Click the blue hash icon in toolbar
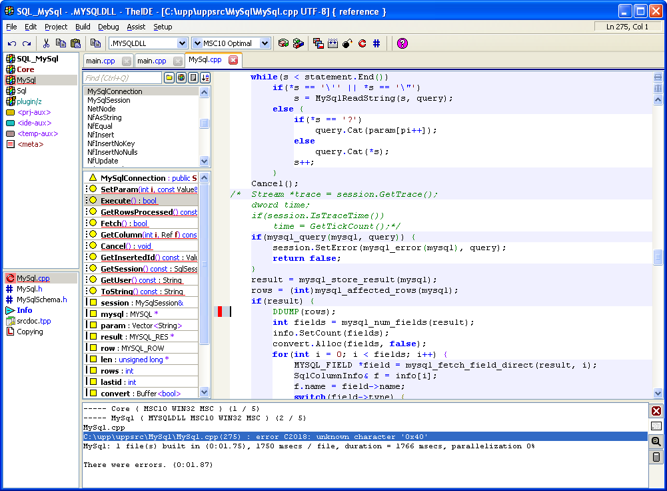This screenshot has width=667, height=491. 376,43
